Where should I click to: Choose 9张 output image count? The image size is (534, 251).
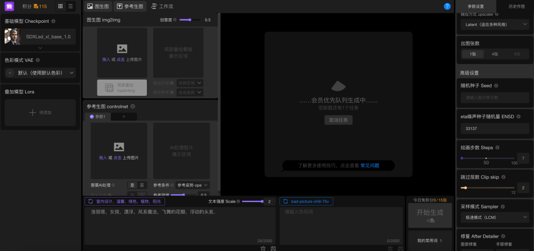click(517, 54)
